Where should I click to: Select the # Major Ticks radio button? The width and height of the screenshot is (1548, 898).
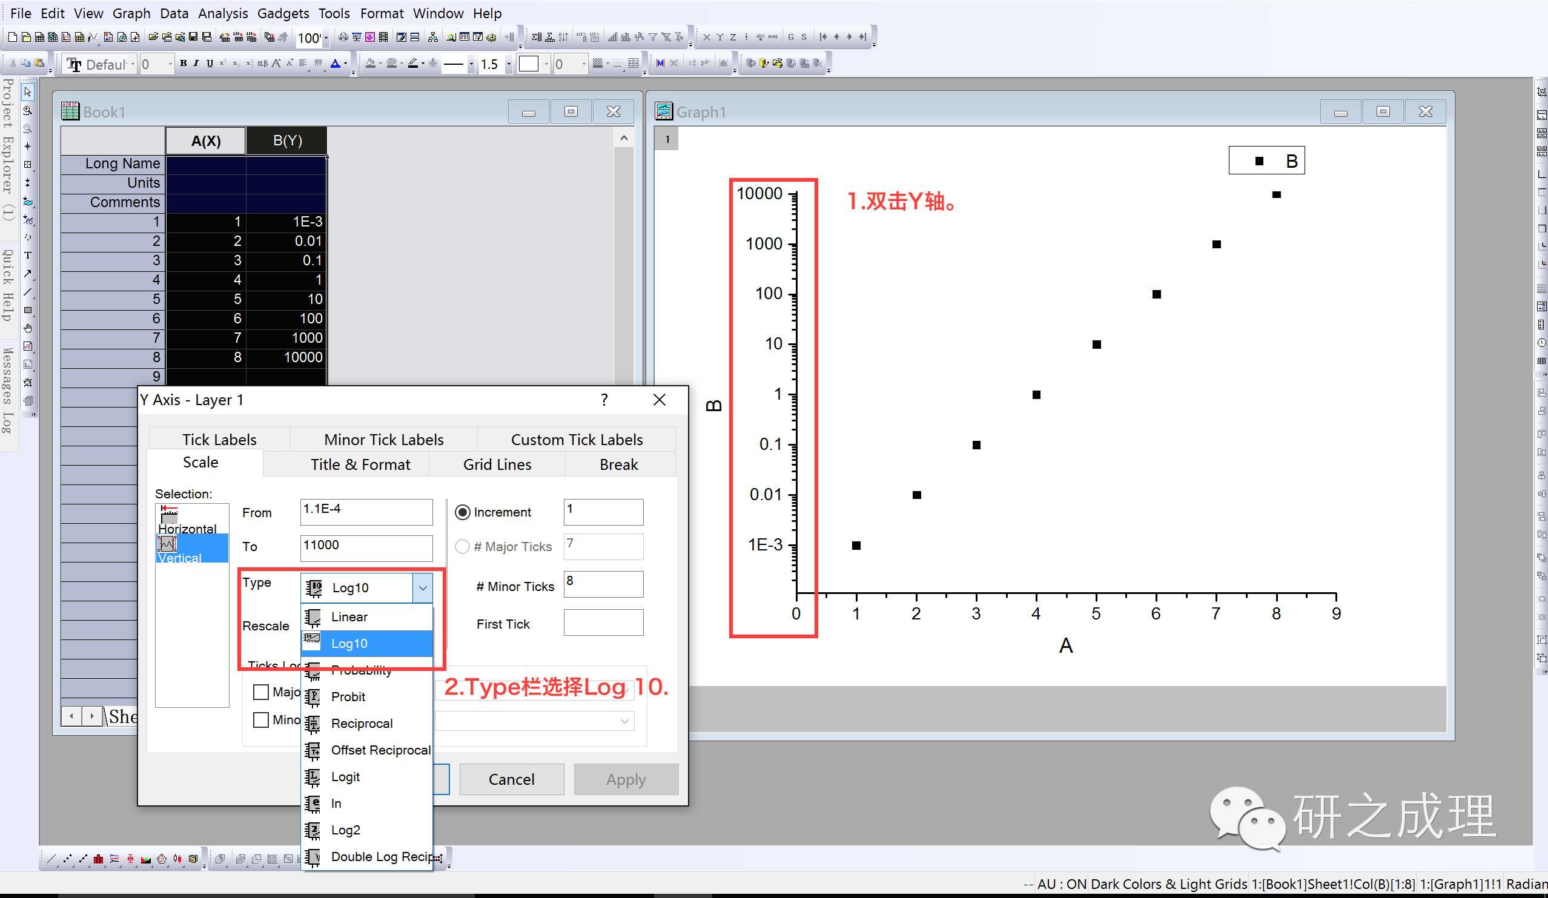463,546
